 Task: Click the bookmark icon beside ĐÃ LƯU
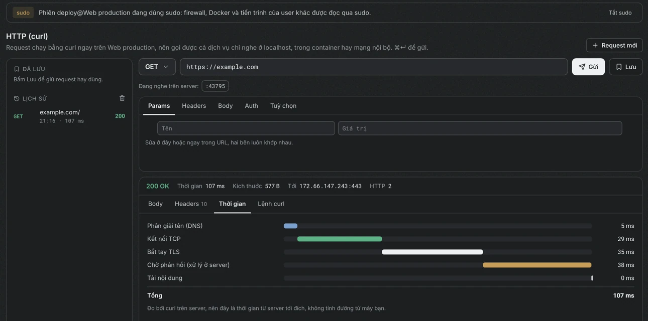tap(17, 69)
